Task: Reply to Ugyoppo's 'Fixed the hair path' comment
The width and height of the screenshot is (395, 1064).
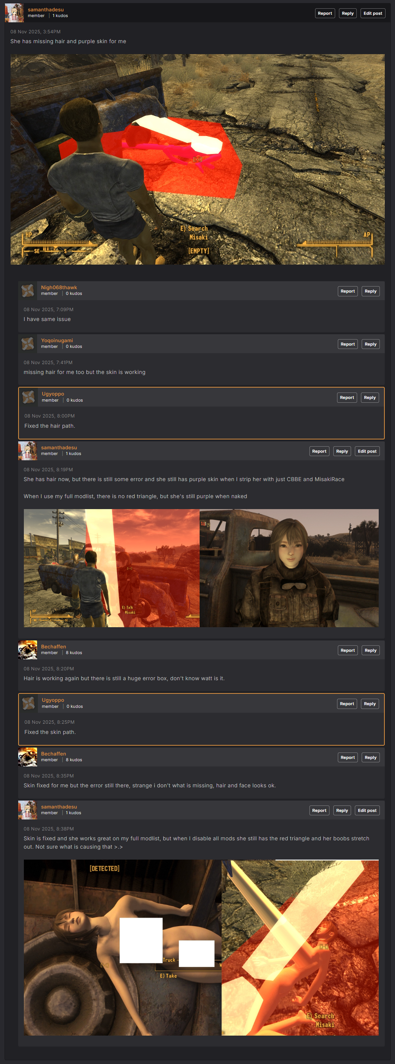Action: click(369, 397)
